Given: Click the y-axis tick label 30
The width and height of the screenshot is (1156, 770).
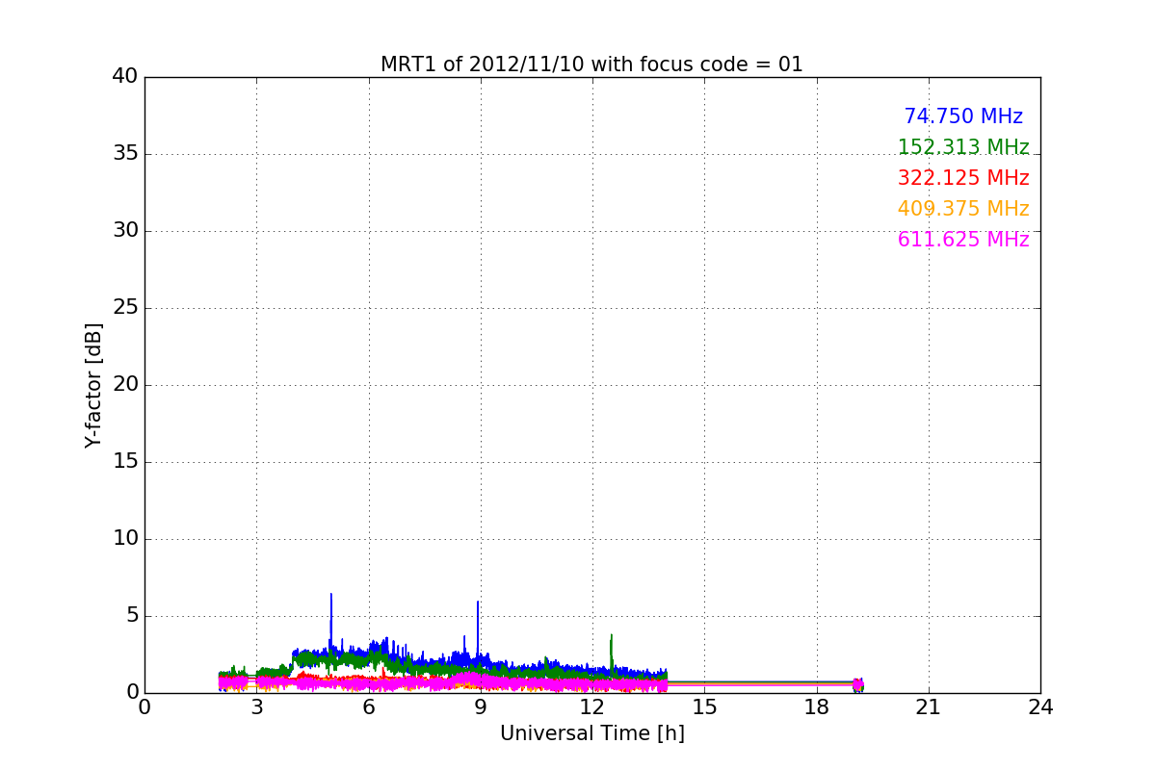Looking at the screenshot, I should coord(125,231).
